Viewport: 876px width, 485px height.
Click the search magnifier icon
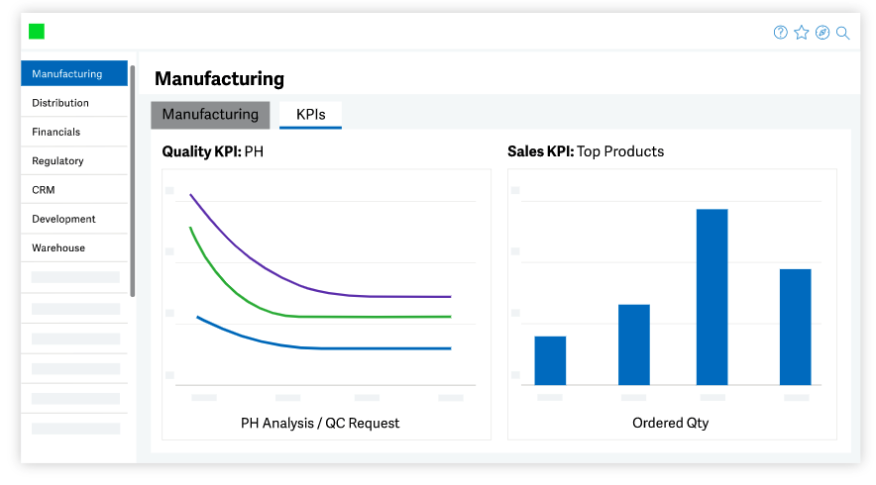[x=843, y=33]
